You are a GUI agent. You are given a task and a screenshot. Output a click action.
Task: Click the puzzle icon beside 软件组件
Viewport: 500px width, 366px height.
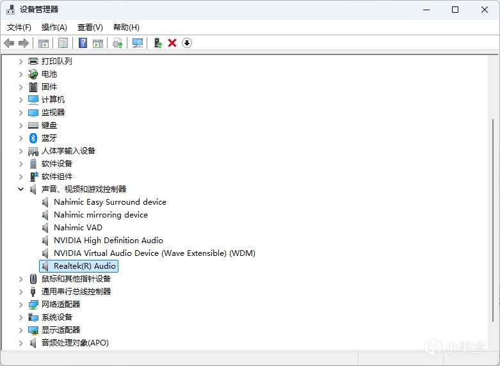click(34, 177)
